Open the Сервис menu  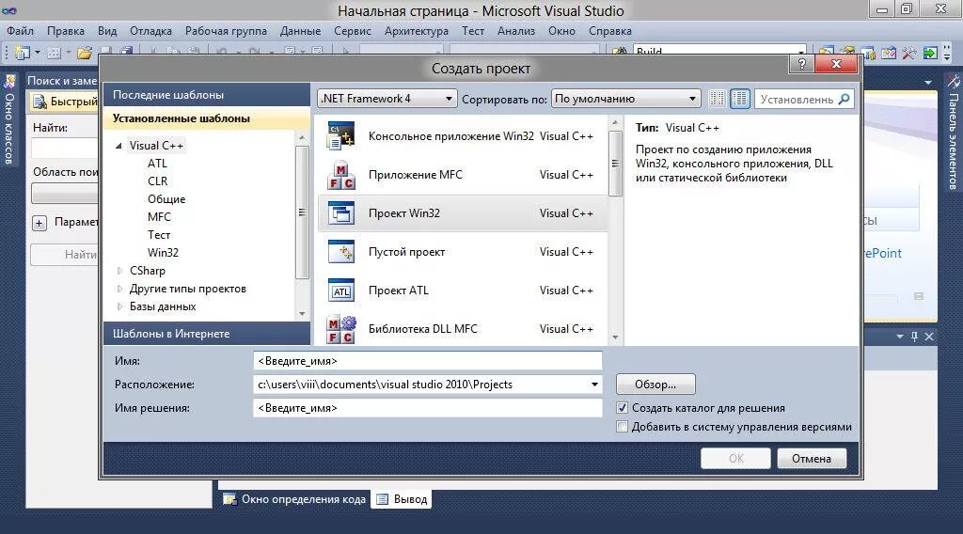click(352, 31)
